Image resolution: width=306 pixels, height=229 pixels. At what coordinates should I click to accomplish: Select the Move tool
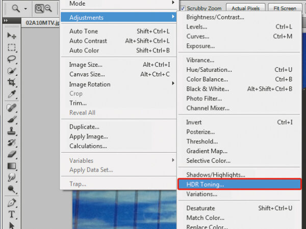(12, 36)
